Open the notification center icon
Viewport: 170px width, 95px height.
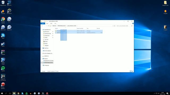tap(168, 93)
